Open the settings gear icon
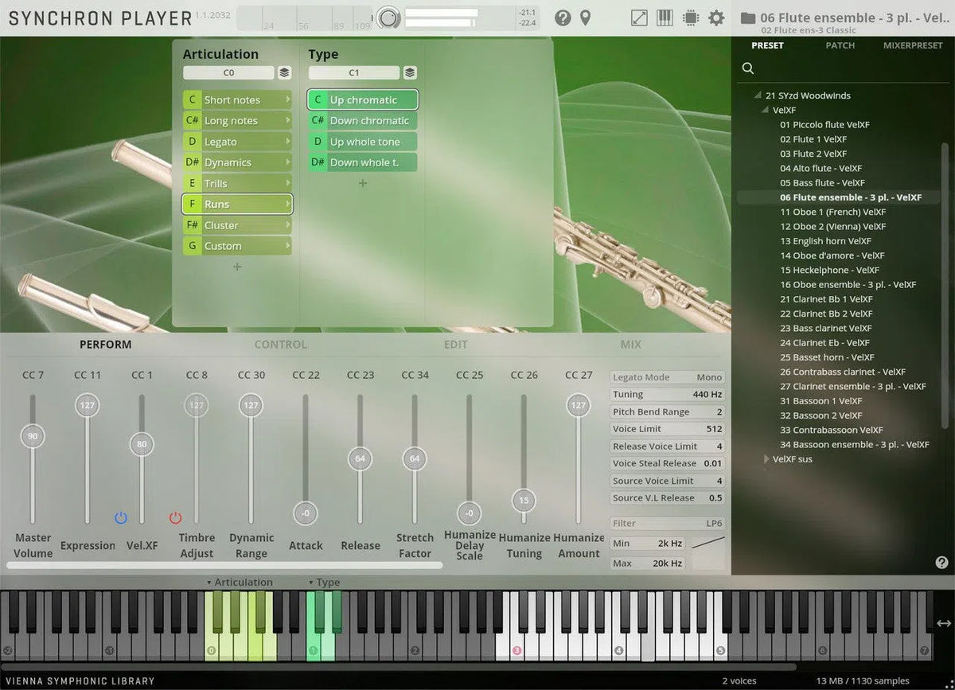The height and width of the screenshot is (690, 955). coord(716,18)
